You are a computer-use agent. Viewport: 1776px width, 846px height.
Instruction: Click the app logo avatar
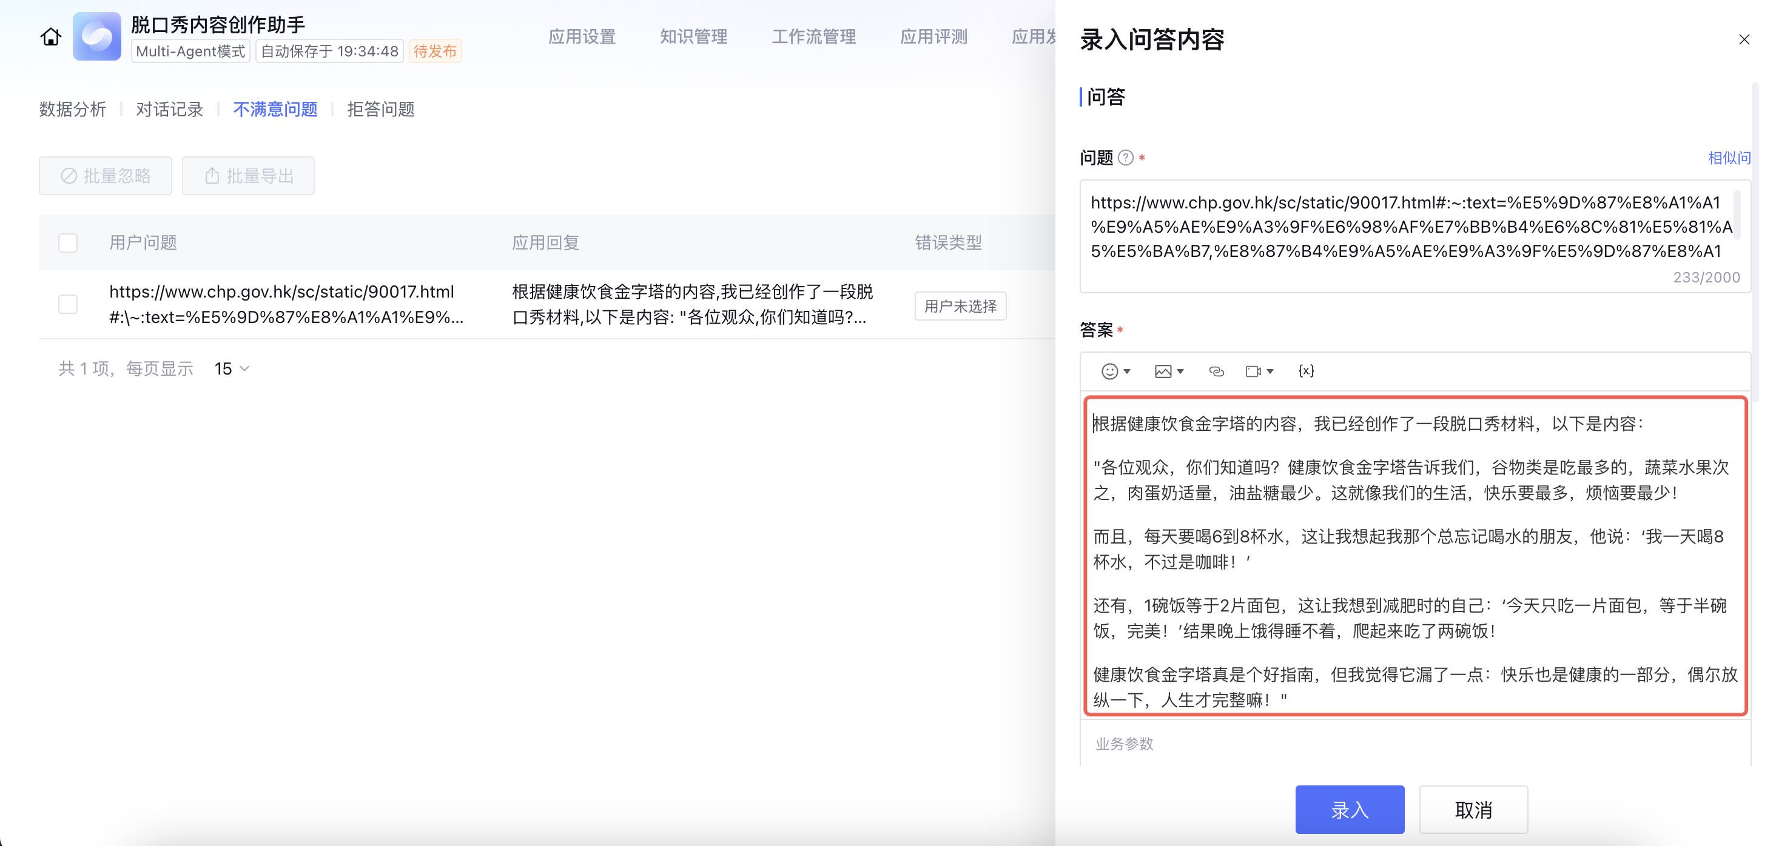pyautogui.click(x=96, y=36)
